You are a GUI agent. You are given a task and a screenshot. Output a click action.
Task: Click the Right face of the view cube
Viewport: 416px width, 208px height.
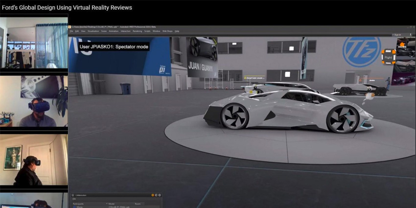(389, 57)
